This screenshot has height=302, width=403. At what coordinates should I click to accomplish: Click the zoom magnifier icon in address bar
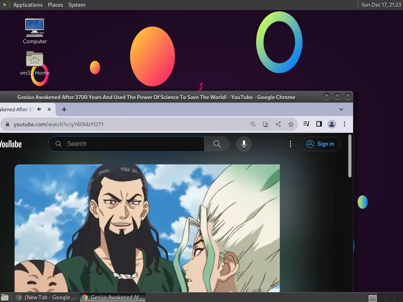pos(253,124)
